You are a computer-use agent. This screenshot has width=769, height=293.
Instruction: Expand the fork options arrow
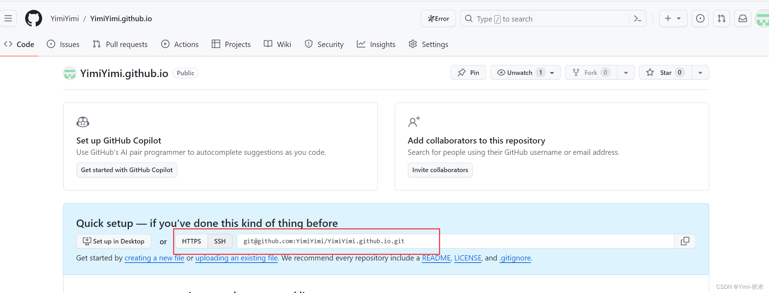click(x=626, y=72)
